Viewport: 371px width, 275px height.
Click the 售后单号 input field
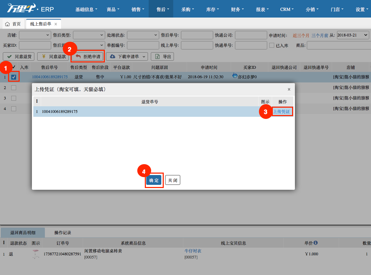[x=197, y=35]
